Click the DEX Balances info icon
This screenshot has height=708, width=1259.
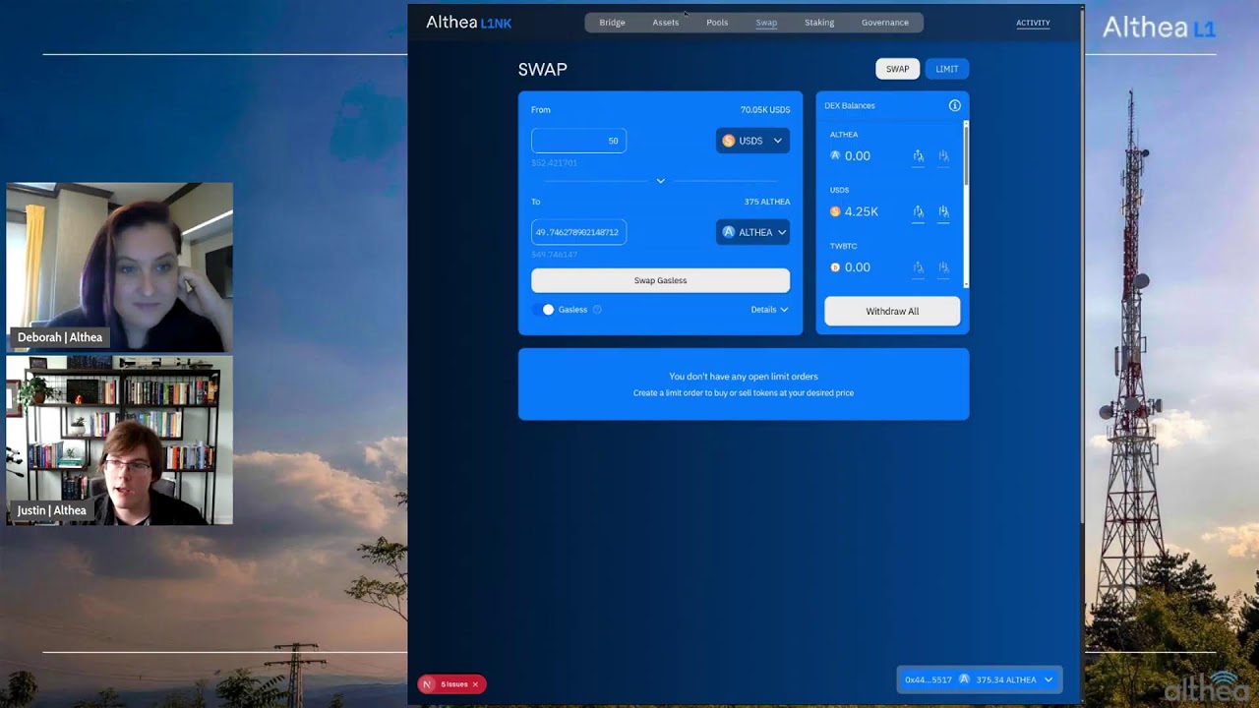(x=954, y=105)
